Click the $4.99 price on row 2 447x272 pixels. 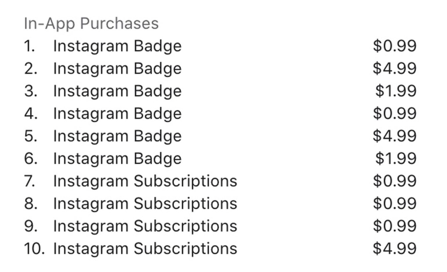tap(394, 69)
